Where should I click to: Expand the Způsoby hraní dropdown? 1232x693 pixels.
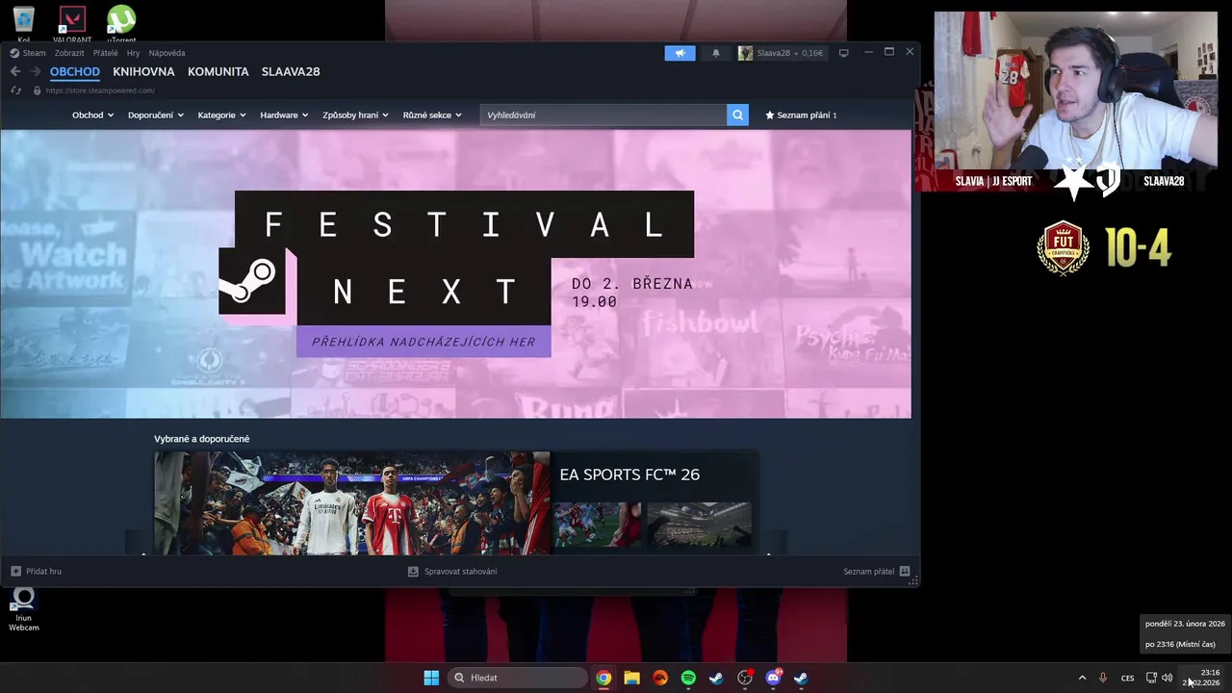(x=355, y=115)
